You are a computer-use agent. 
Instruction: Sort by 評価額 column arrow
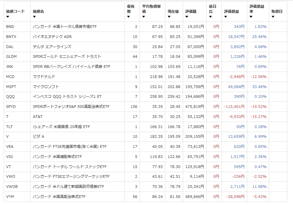(187, 17)
